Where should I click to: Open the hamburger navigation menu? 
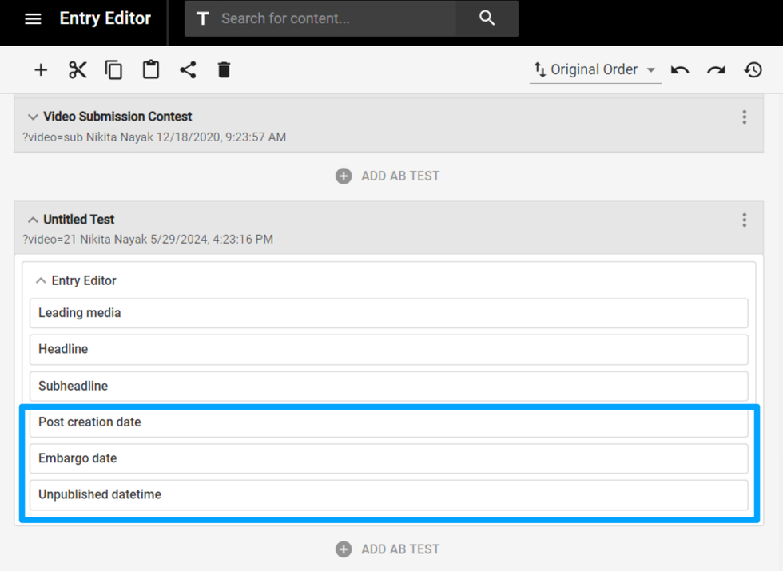(33, 18)
